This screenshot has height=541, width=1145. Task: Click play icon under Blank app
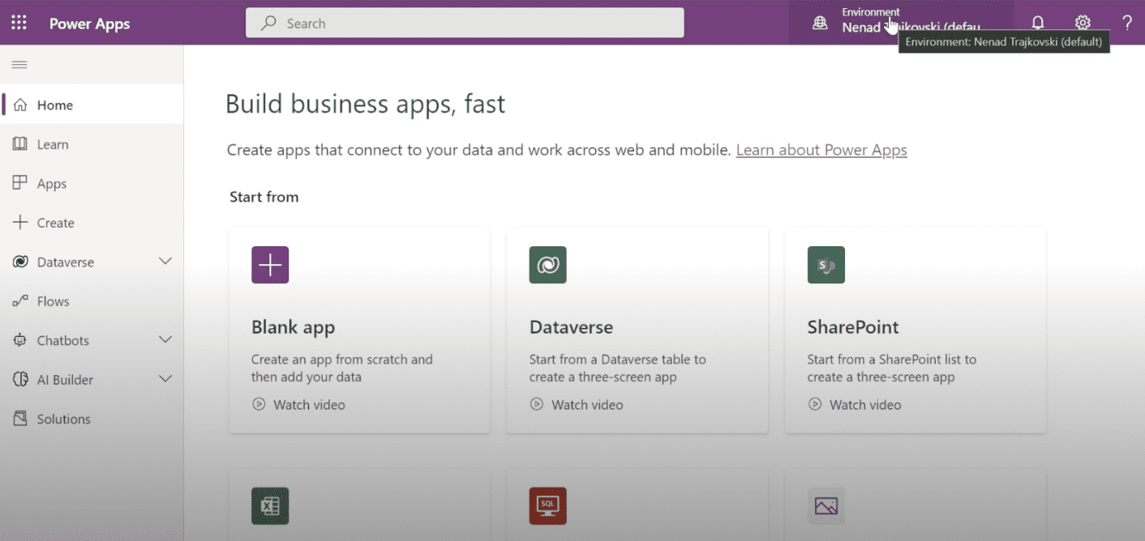[x=259, y=404]
